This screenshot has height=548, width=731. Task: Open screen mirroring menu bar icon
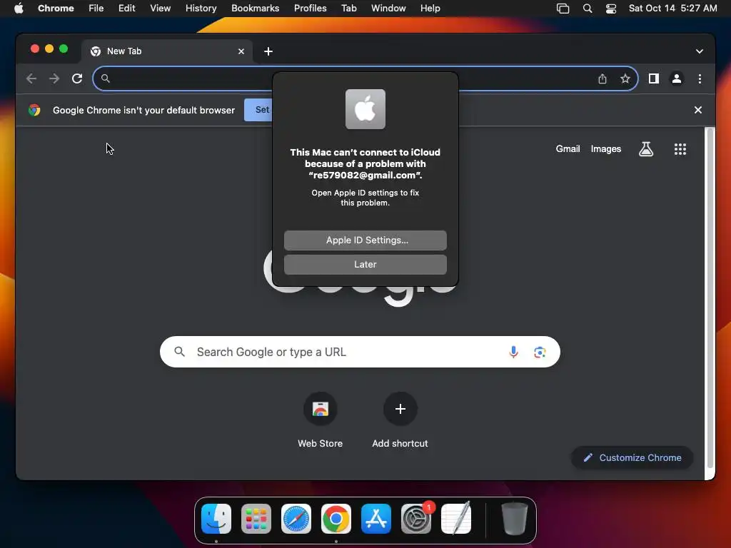pos(563,8)
